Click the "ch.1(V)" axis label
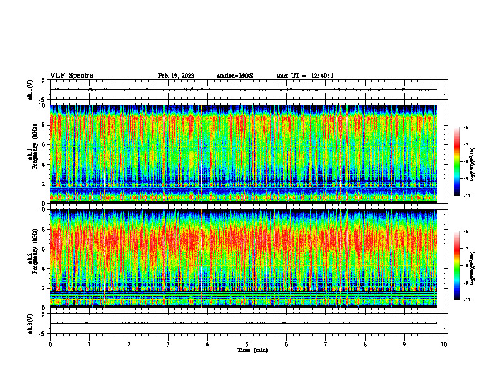This screenshot has width=500, height=386. [x=30, y=90]
